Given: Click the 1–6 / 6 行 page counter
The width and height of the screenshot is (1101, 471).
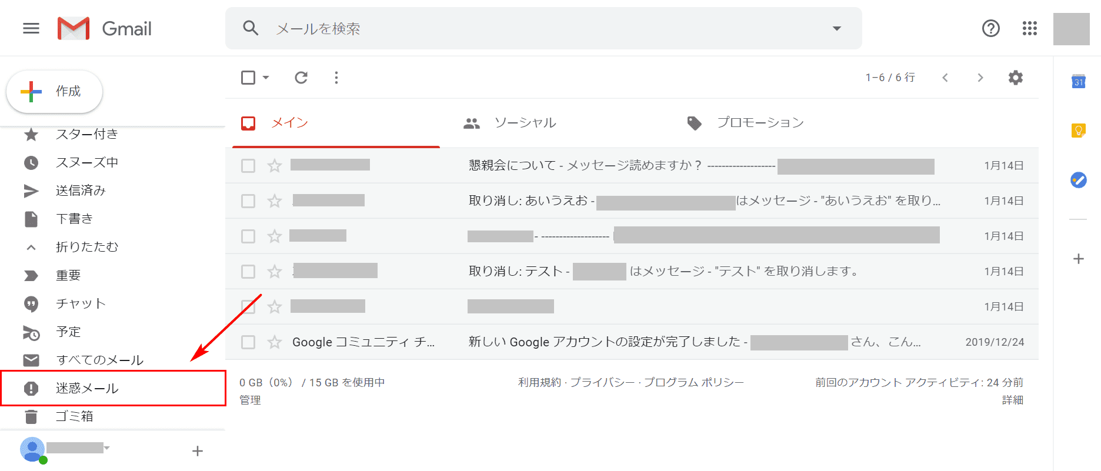Looking at the screenshot, I should pos(890,78).
